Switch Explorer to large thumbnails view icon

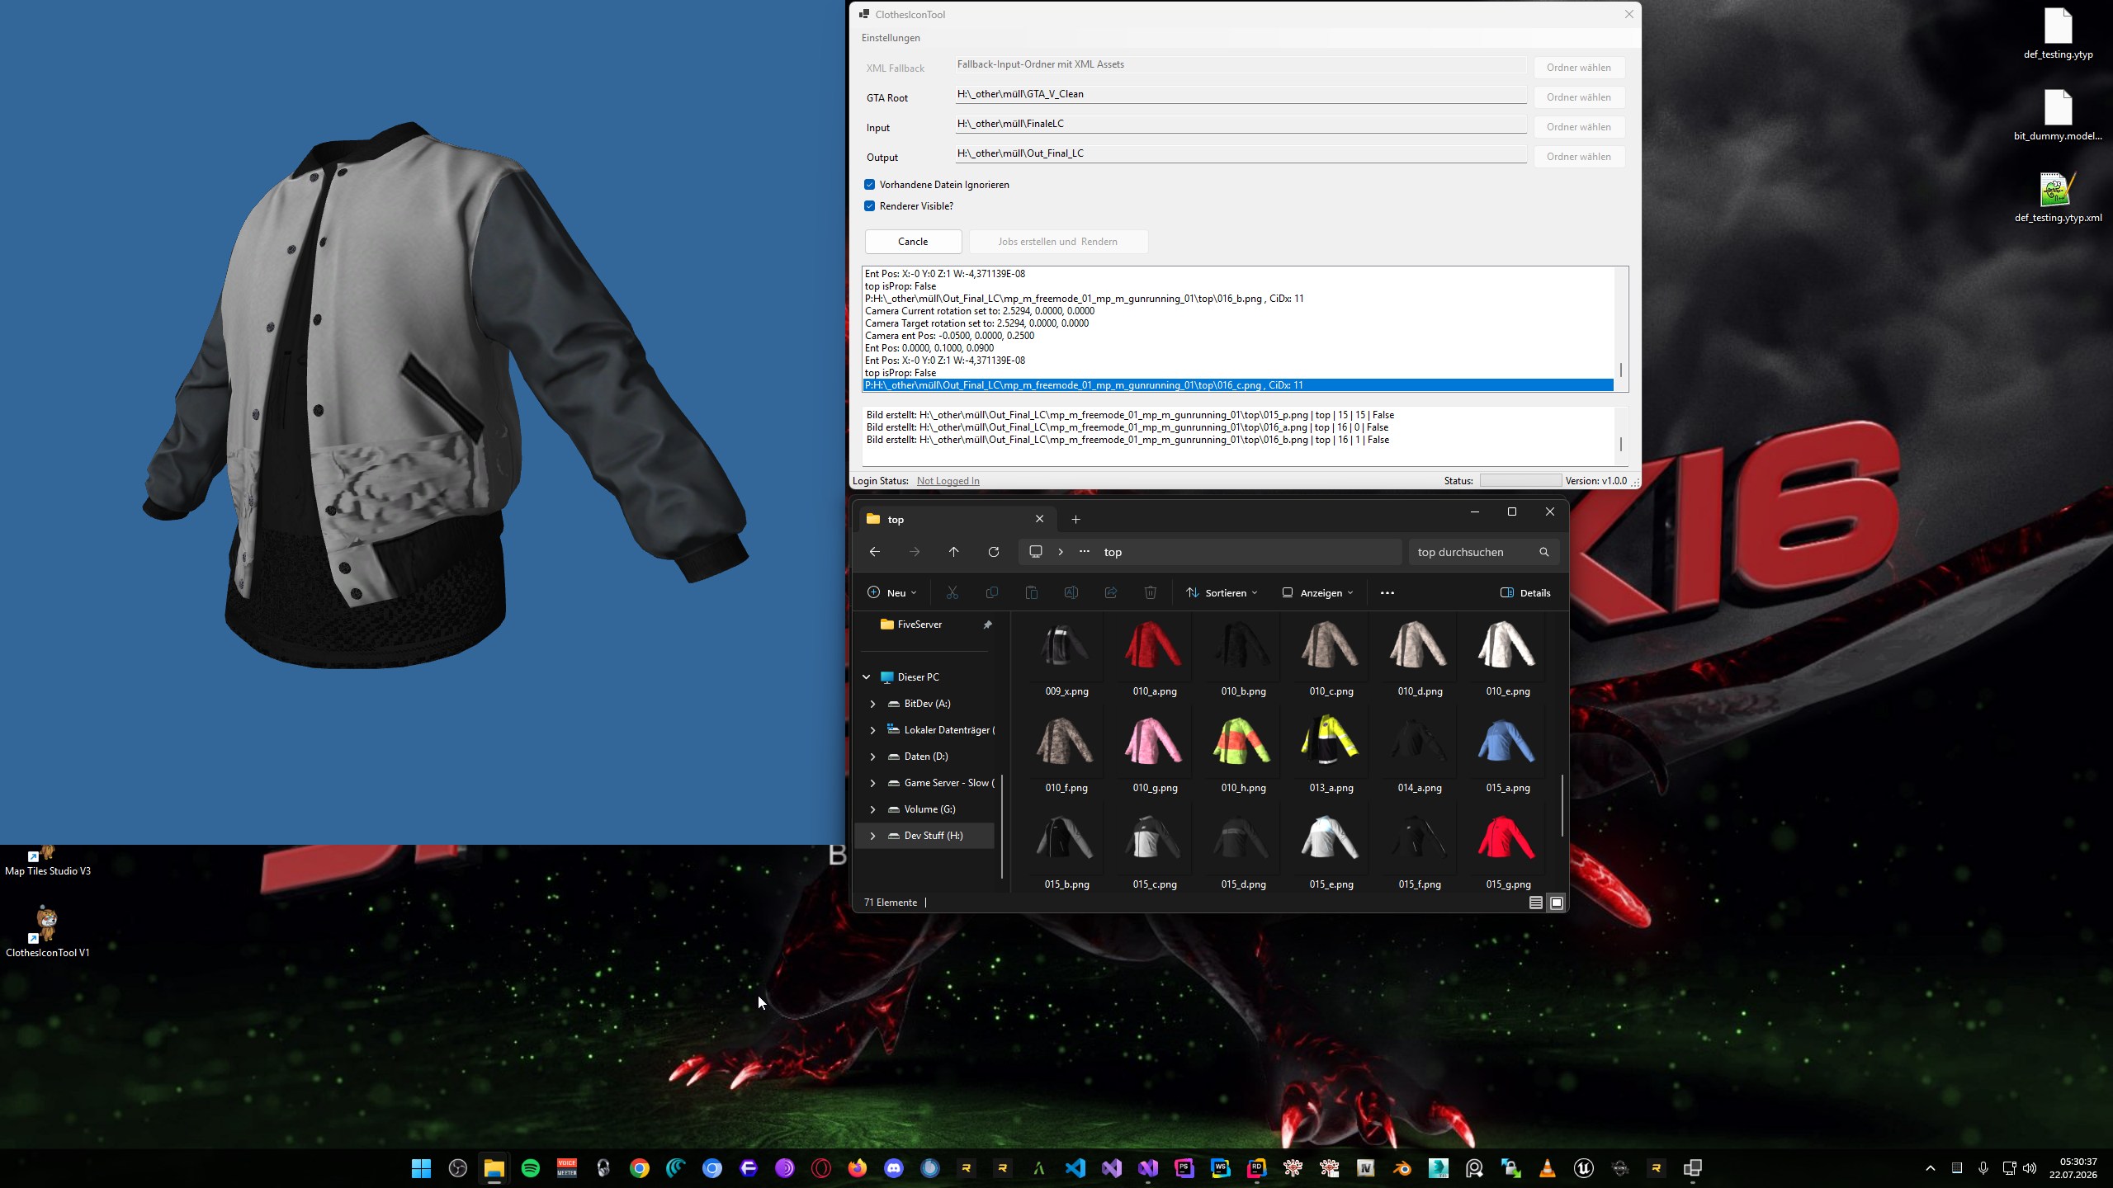click(1557, 903)
